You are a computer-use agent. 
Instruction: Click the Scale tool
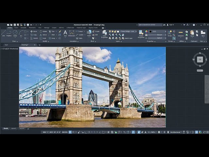point(43,38)
